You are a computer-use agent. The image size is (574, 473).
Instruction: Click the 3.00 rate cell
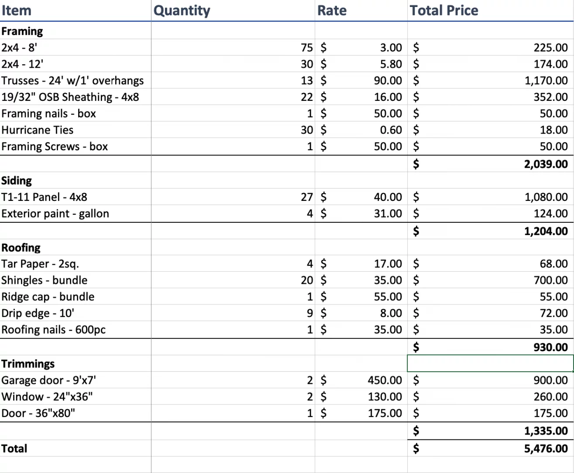[x=361, y=48]
